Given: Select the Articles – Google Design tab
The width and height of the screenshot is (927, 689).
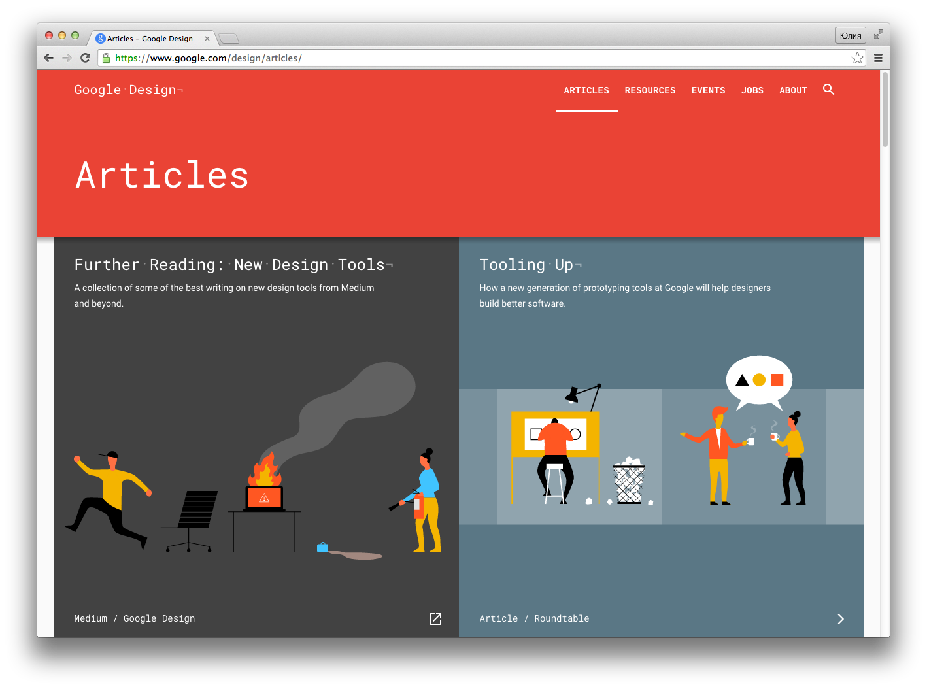Looking at the screenshot, I should pyautogui.click(x=152, y=39).
